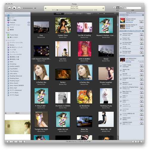The width and height of the screenshot is (149, 150).
Task: Buy the Pump It Up! song
Action: (142, 40)
